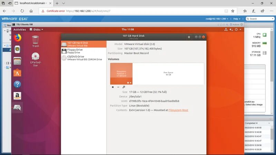The image size is (276, 155).
Task: Open the browser favorites hub
Action: point(245,11)
